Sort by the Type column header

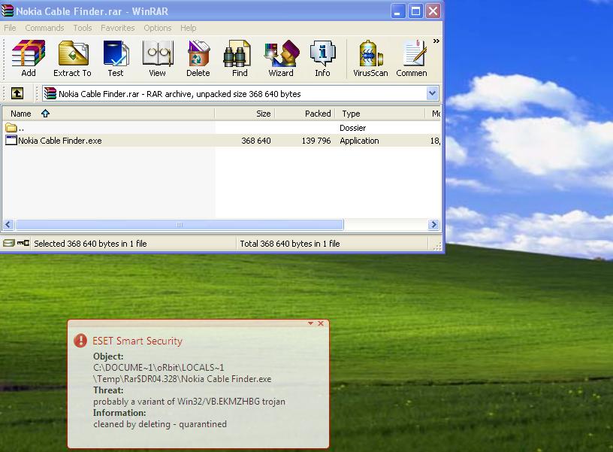click(x=379, y=114)
